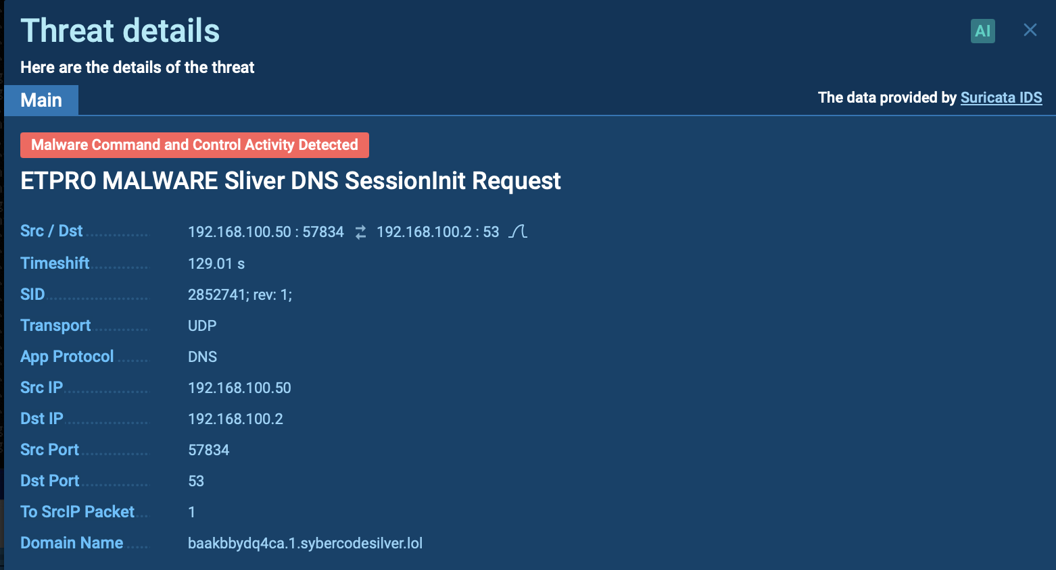Screen dimensions: 1056x570
Task: Click the network stream icon after the destination port
Action: pos(518,232)
